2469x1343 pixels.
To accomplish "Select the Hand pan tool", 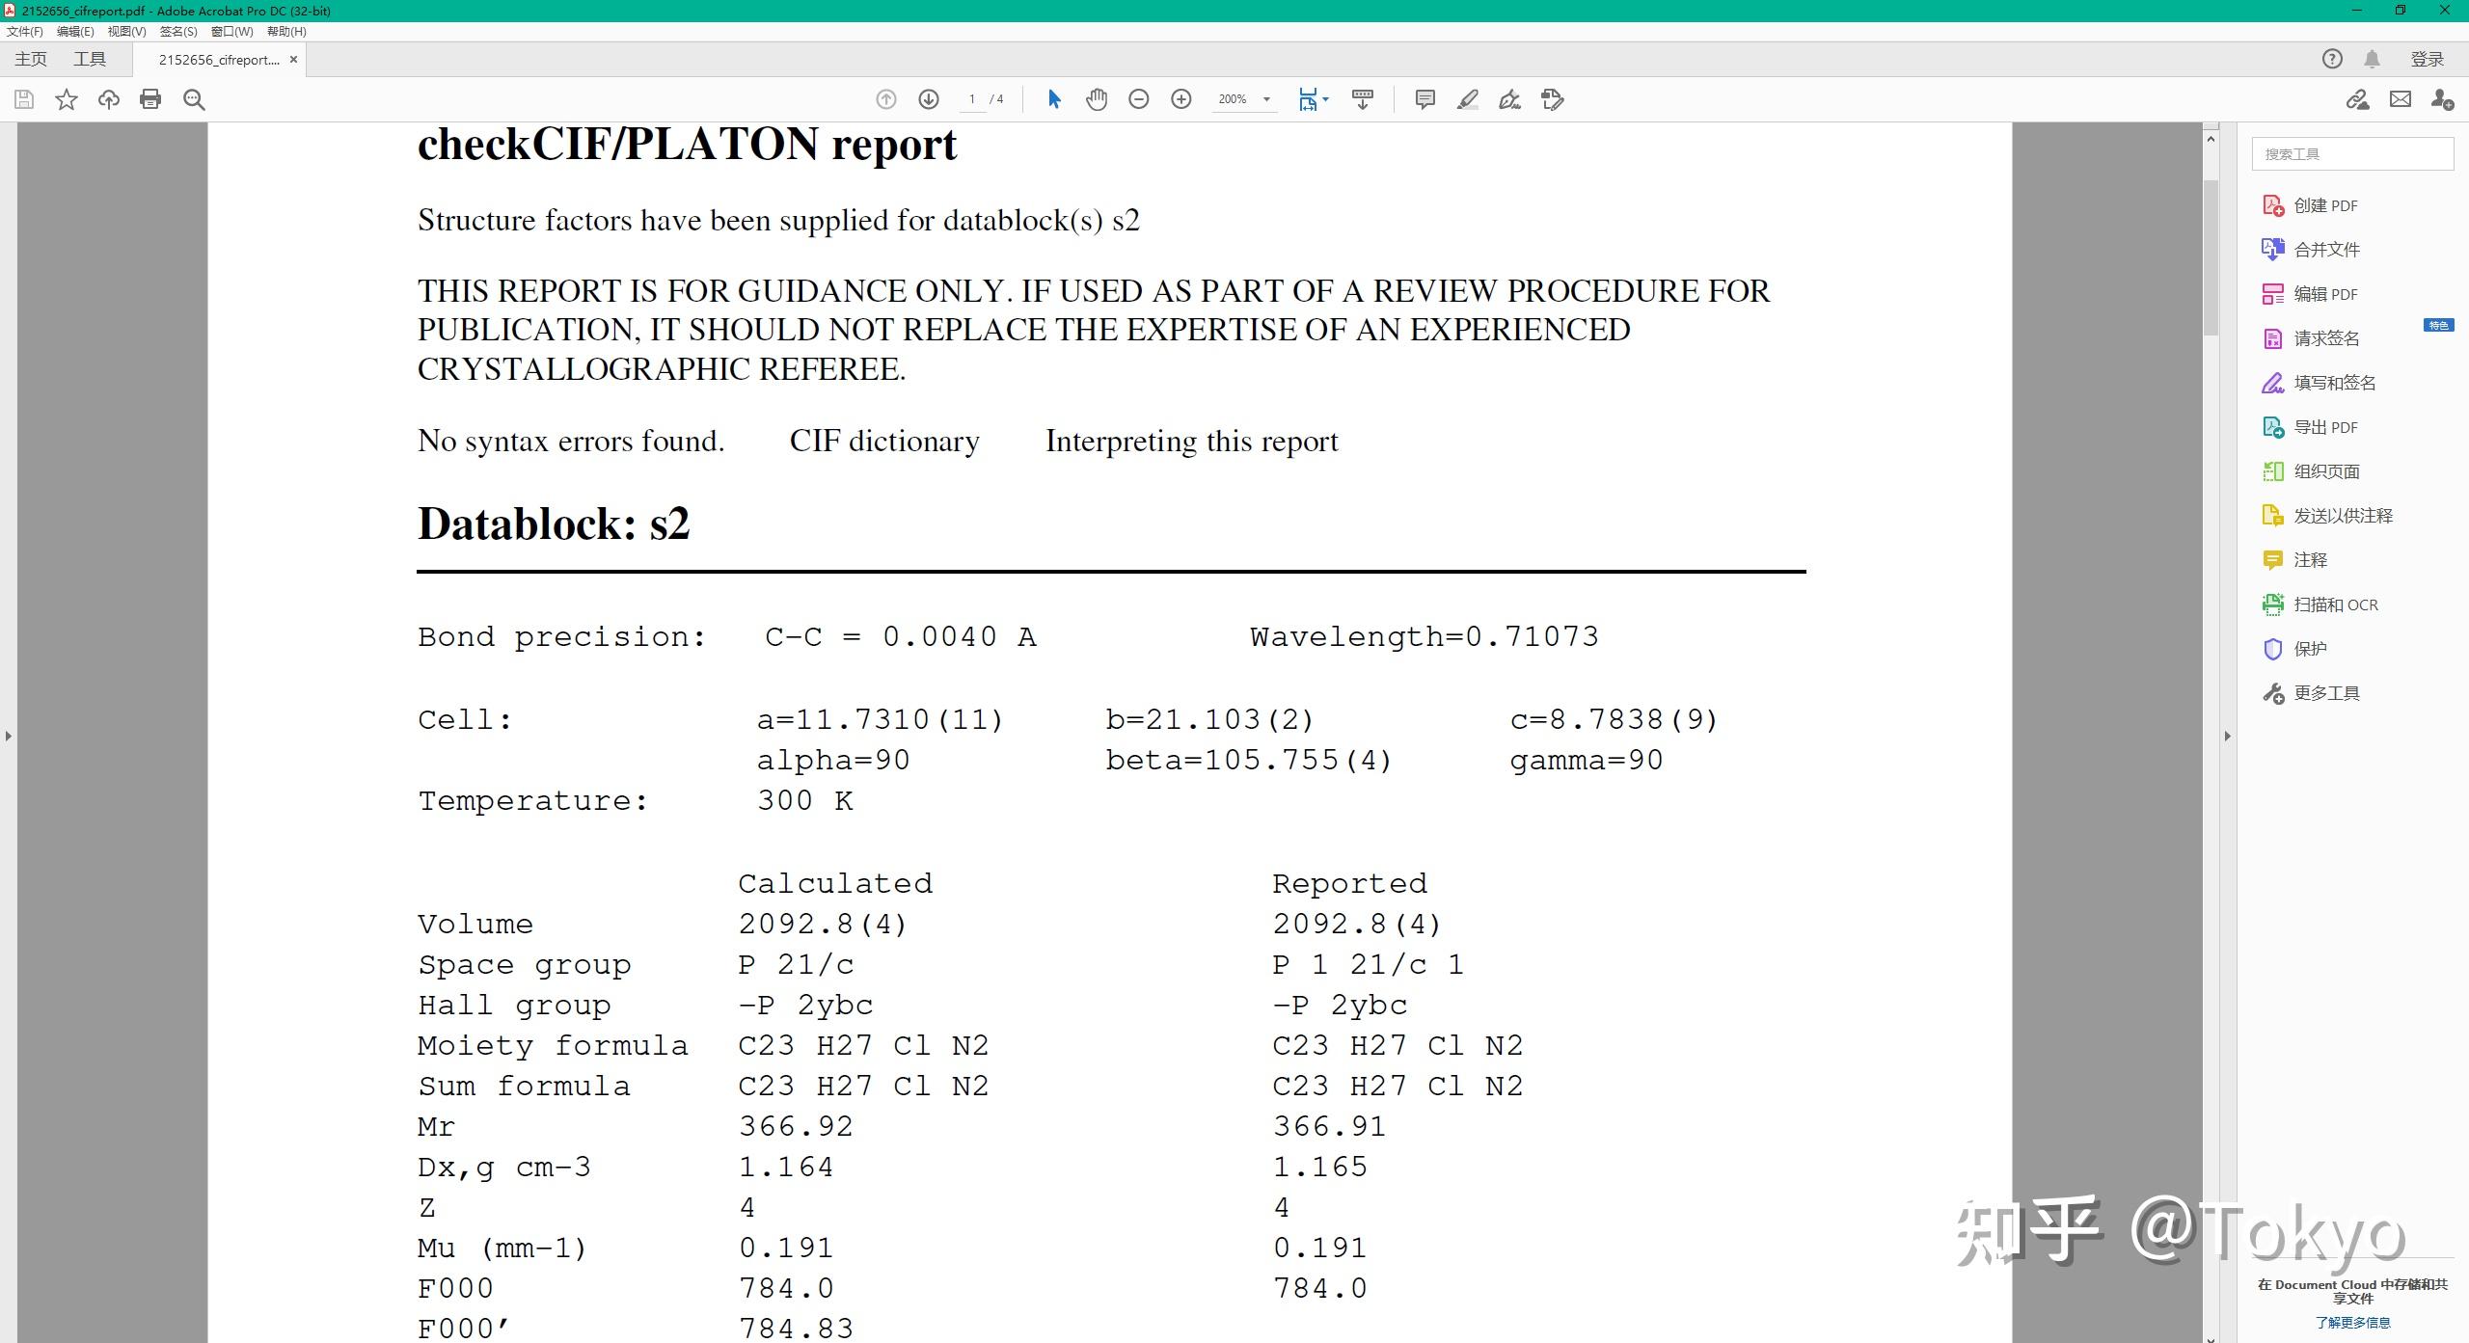I will coord(1096,99).
